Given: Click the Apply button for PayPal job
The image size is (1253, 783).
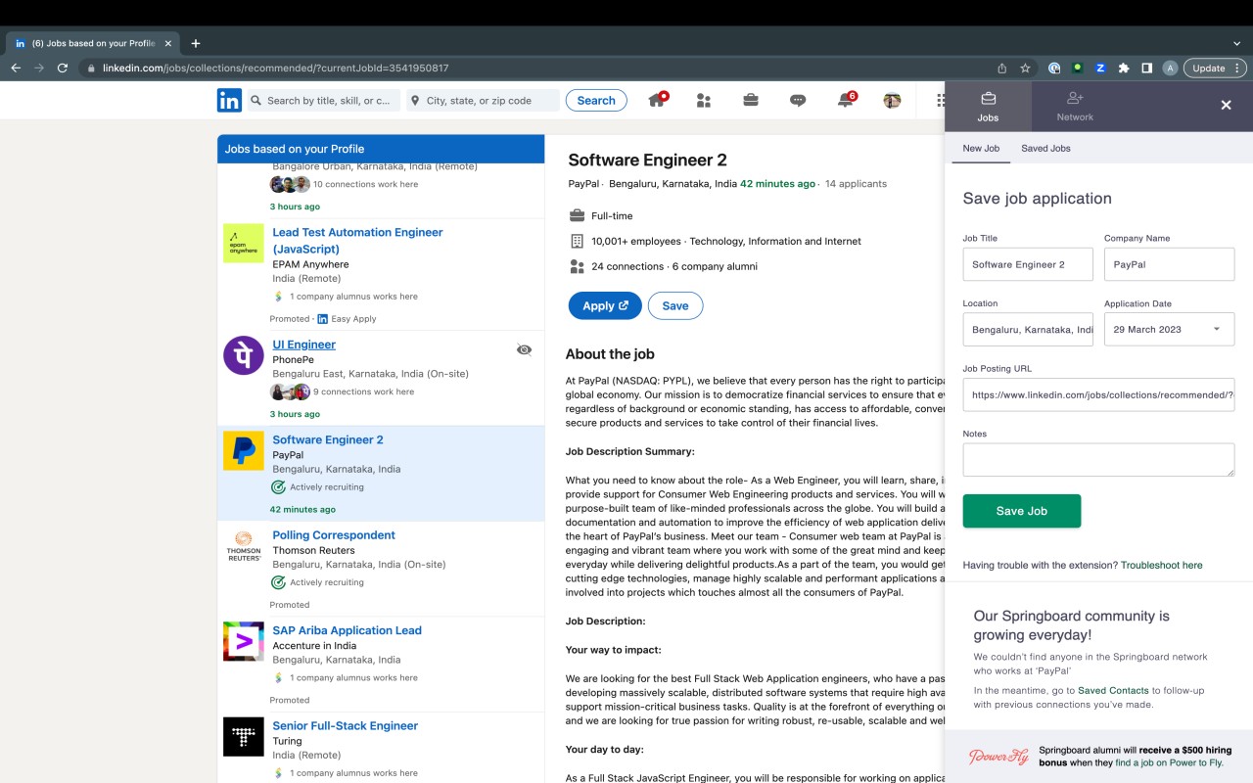Looking at the screenshot, I should (x=605, y=305).
